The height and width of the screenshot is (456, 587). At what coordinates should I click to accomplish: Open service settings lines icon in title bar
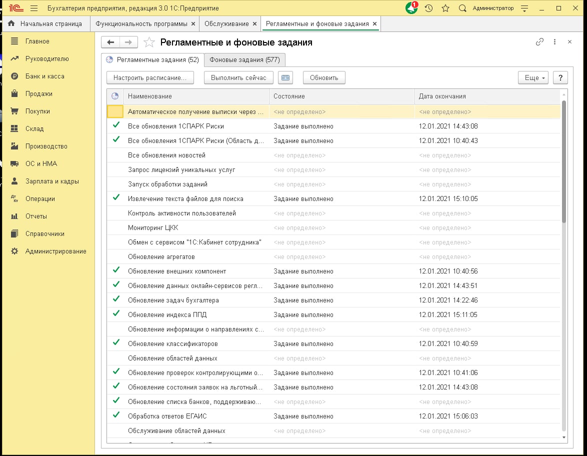tap(524, 8)
